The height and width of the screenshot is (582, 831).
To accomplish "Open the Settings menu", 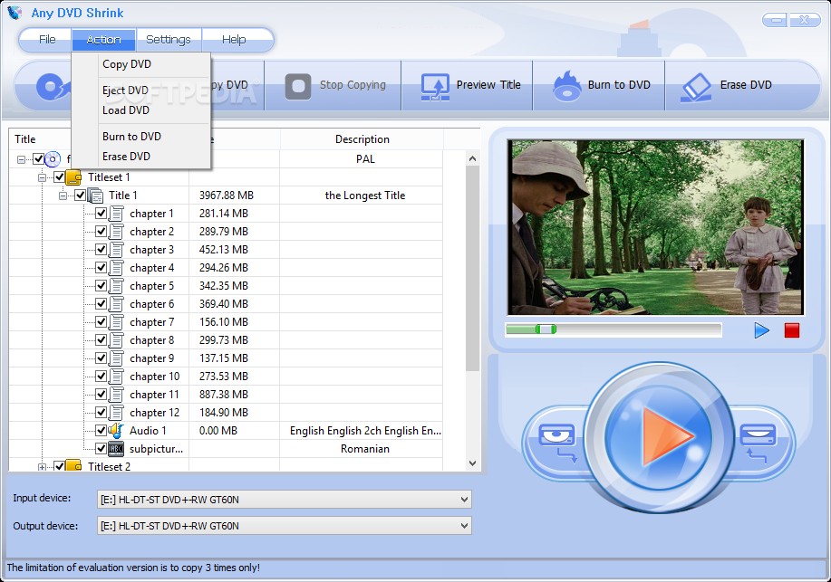I will pos(168,39).
